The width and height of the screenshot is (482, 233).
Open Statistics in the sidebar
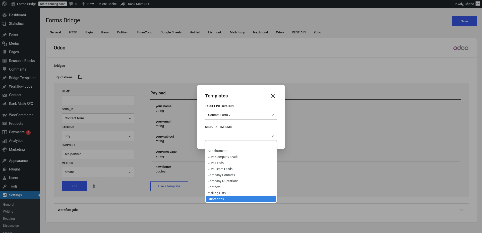tap(20, 24)
